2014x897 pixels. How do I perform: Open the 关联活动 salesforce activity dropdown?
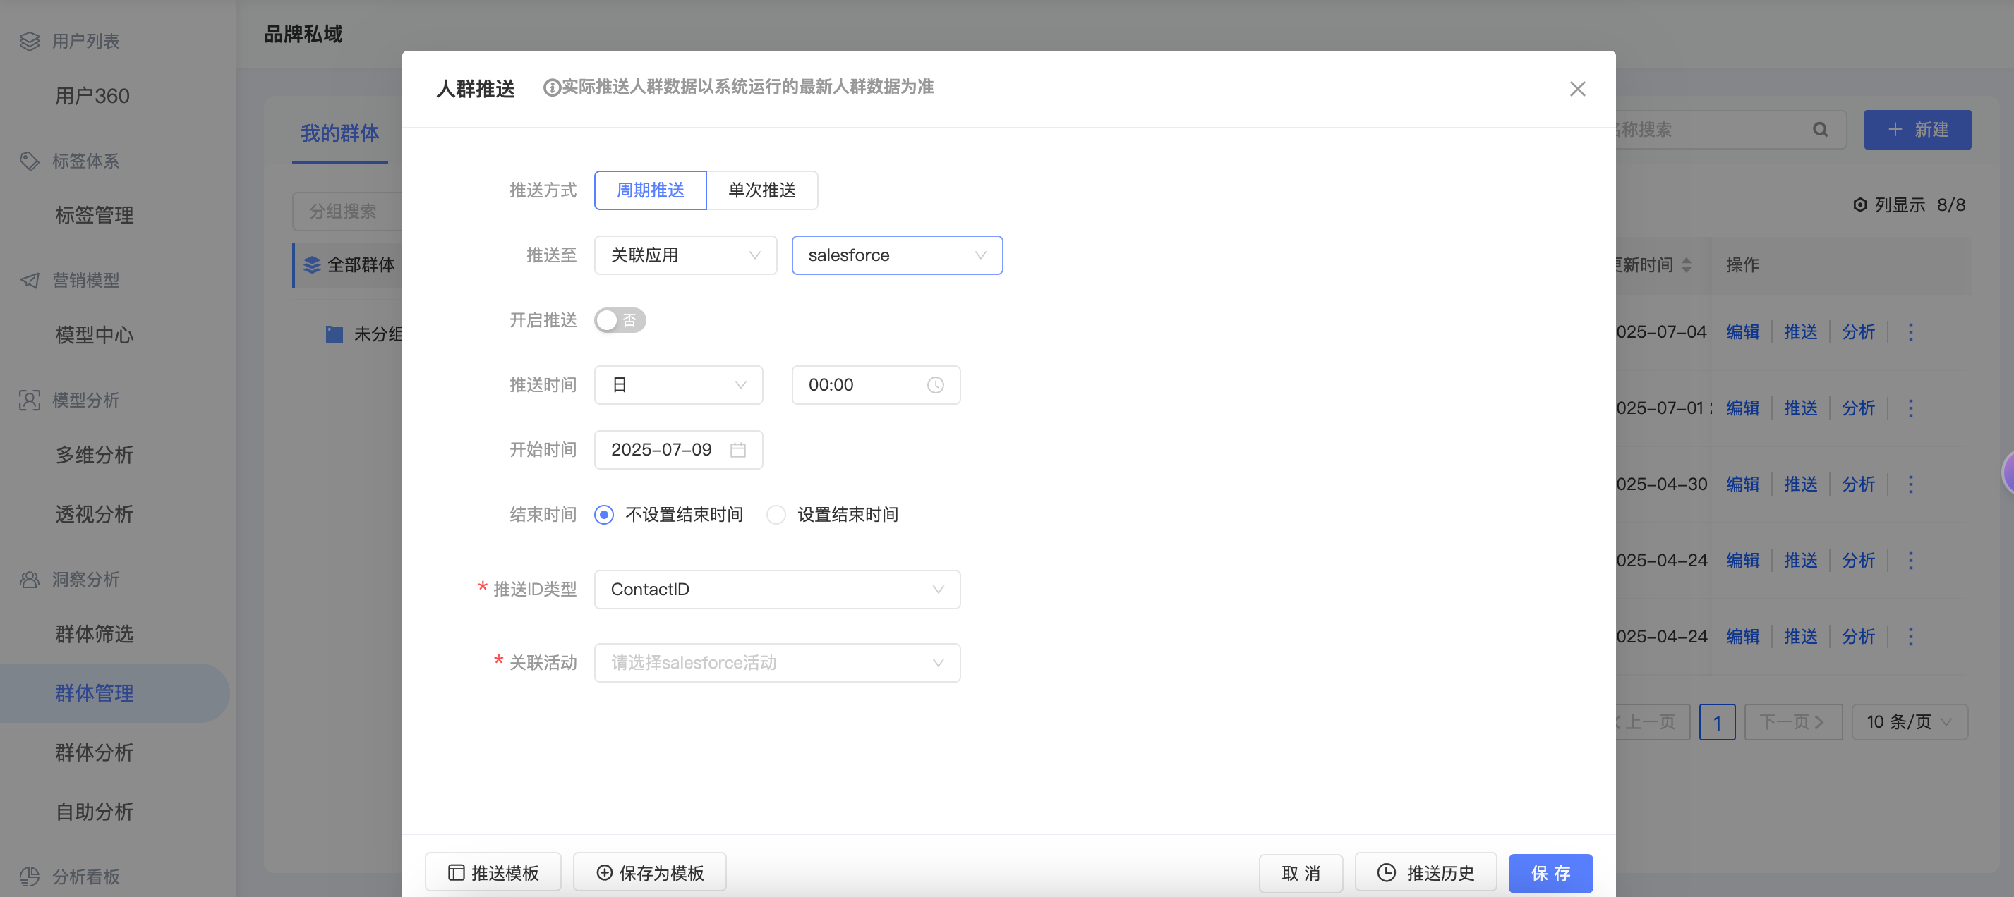(x=776, y=663)
